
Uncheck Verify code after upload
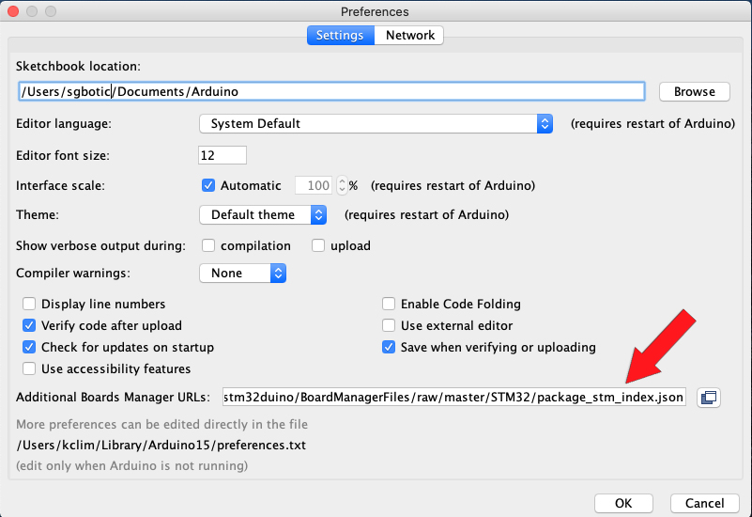tap(29, 325)
